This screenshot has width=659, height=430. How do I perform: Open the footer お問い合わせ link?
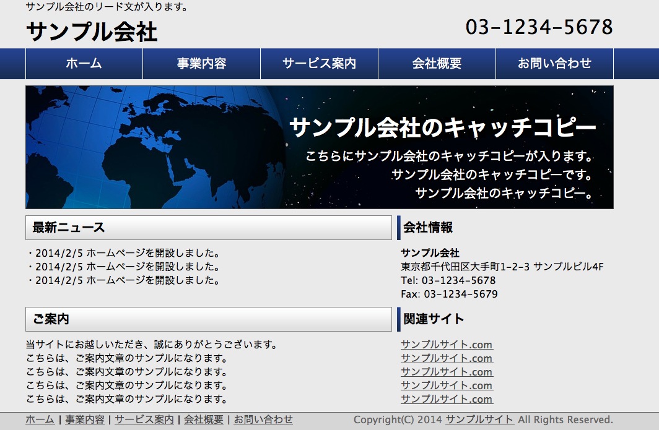263,419
